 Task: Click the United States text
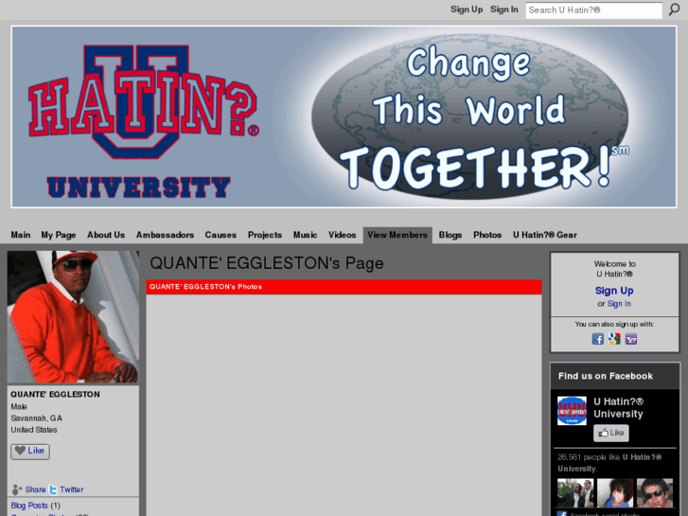coord(34,430)
